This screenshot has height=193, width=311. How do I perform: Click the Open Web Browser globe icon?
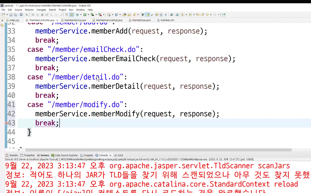click(x=171, y=15)
